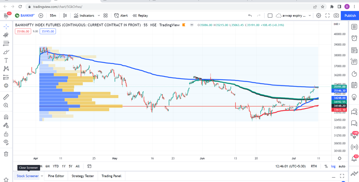Open private chats panel
Viewport: 359px width, 182px height.
354,123
